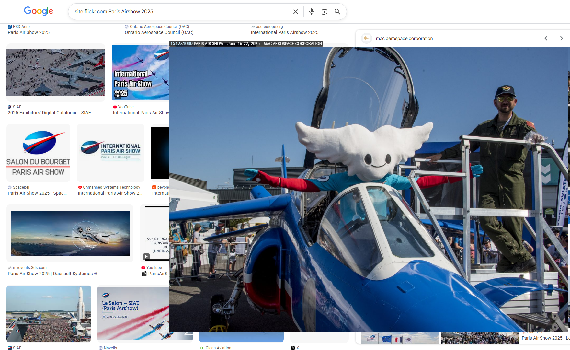Click the myevents.3ds.com source label
570x350 pixels.
30,268
